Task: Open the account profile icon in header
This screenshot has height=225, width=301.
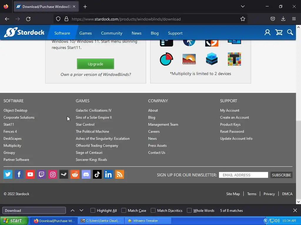Action: pyautogui.click(x=267, y=32)
